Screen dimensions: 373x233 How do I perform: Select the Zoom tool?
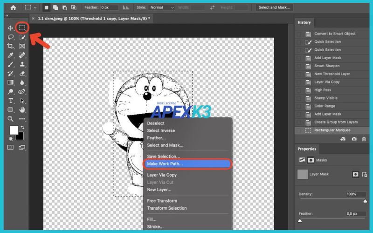pos(10,119)
